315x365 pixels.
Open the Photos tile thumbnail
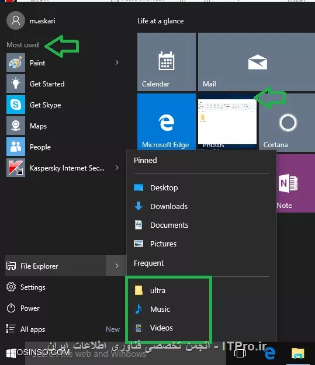[227, 121]
